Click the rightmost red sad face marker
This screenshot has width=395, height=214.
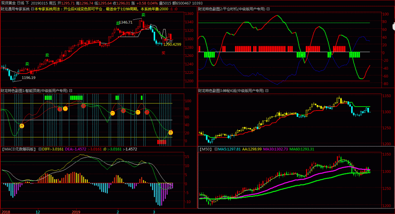147,112
